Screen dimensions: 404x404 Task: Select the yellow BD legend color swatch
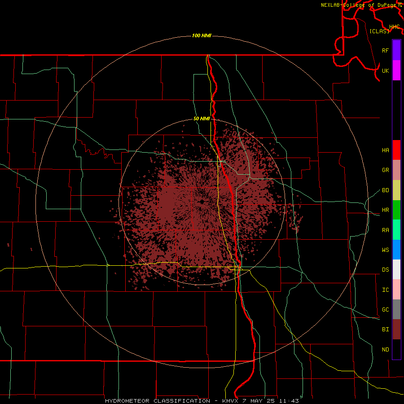[x=396, y=190]
